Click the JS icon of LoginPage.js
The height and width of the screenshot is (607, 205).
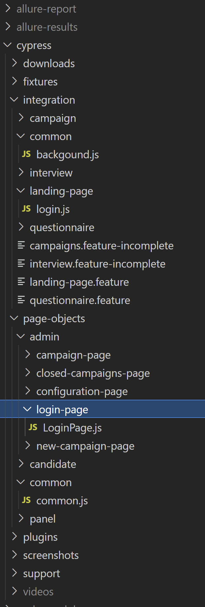click(33, 428)
